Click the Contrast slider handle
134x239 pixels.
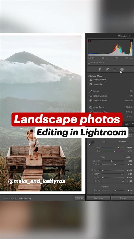coord(115,165)
